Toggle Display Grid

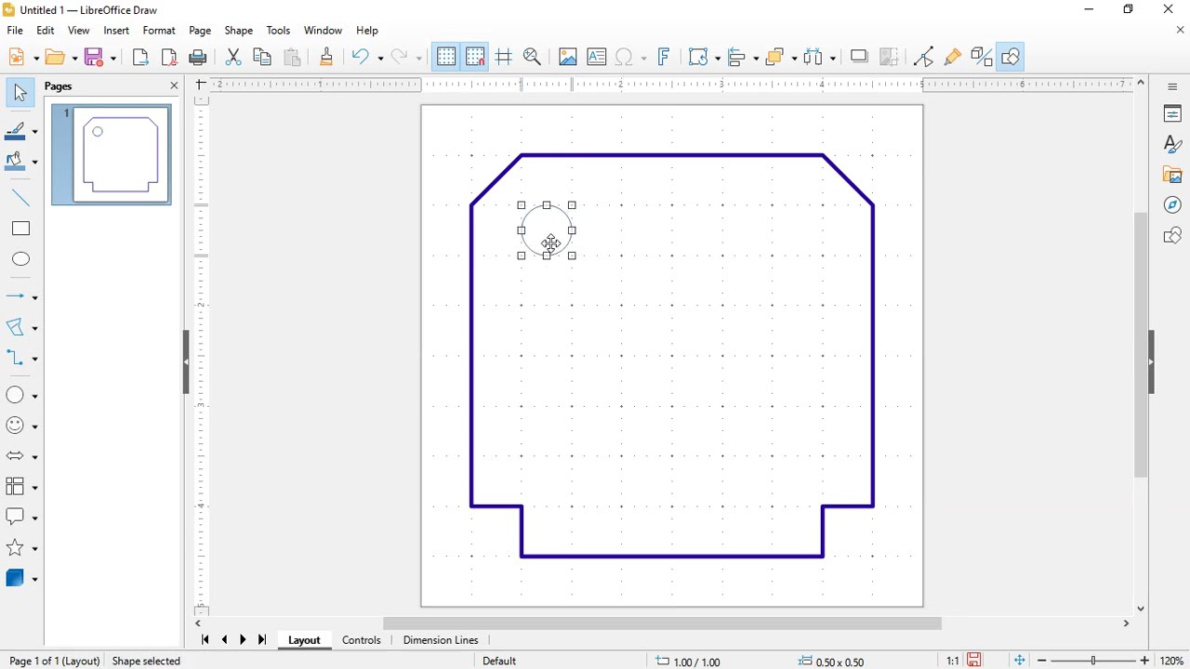pos(446,57)
